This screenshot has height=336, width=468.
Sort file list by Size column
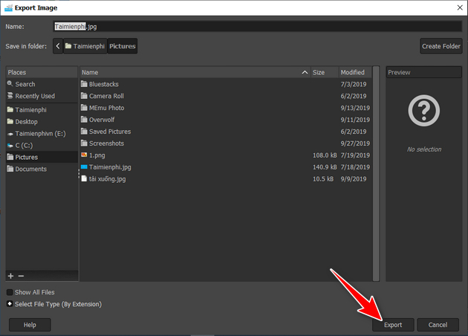coord(325,72)
